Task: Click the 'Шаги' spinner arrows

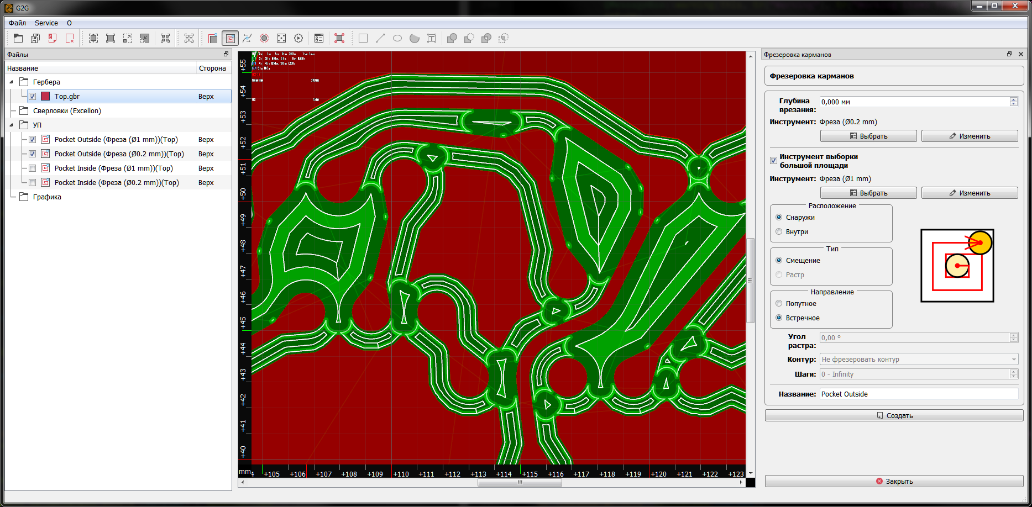Action: click(1013, 374)
